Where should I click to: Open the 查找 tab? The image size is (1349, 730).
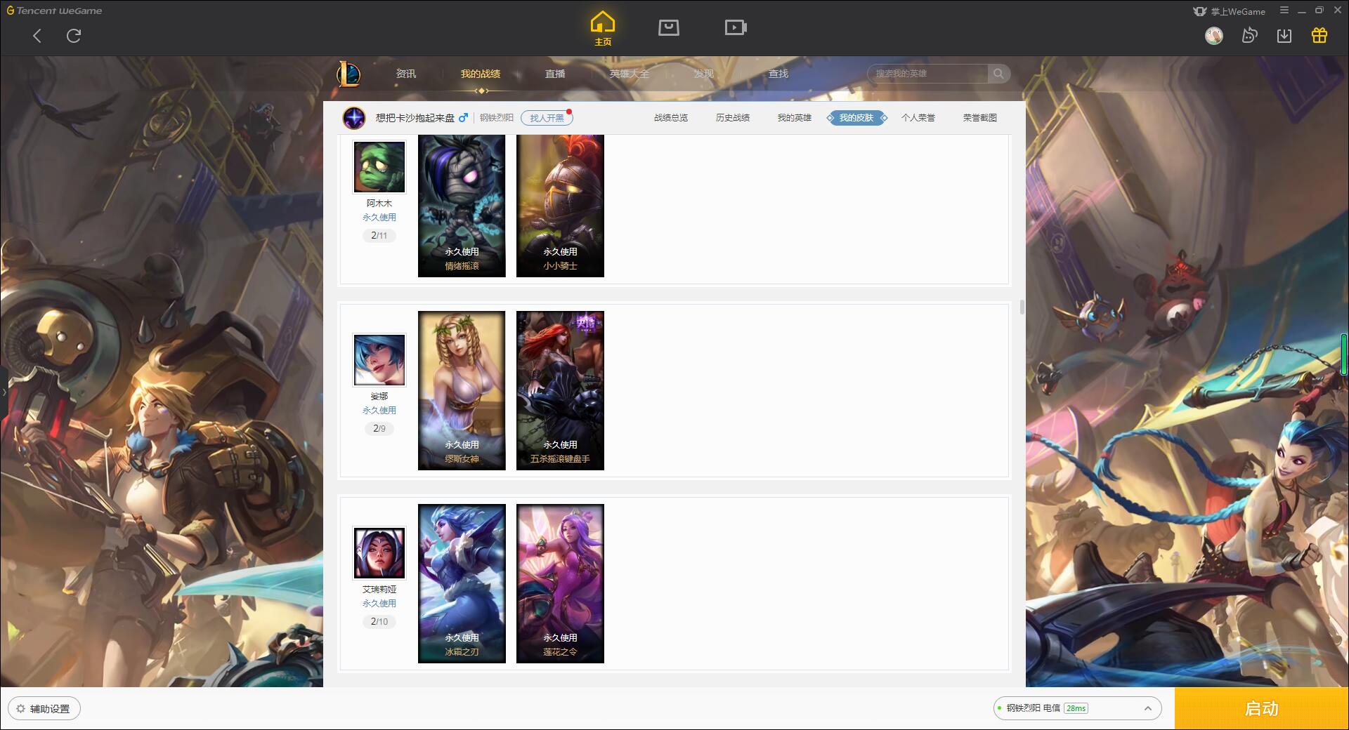tap(778, 74)
